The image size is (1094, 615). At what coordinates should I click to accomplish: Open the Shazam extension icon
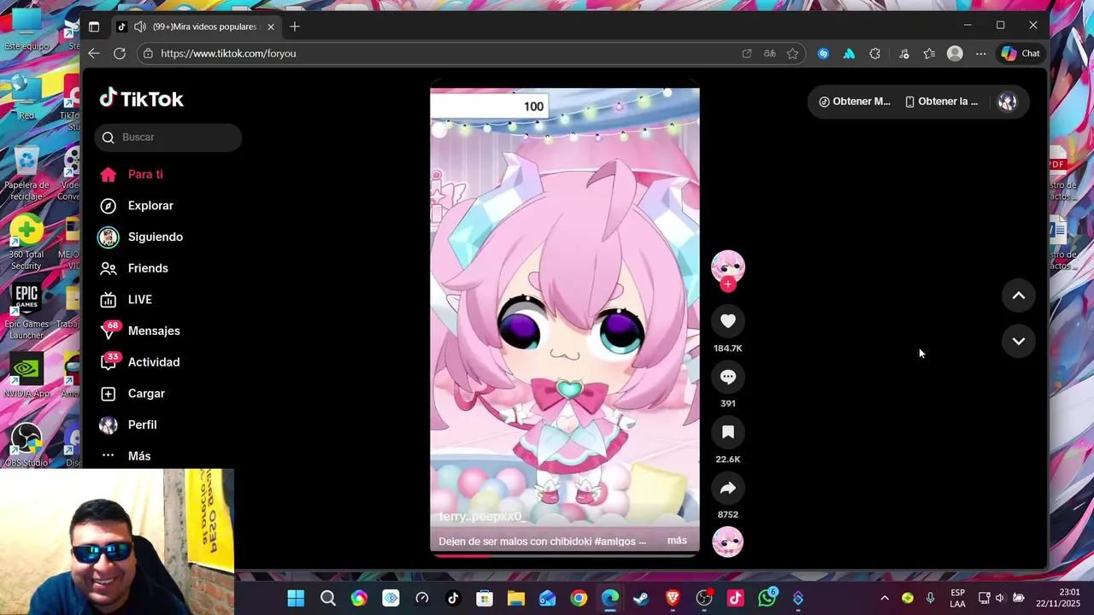[x=823, y=53]
